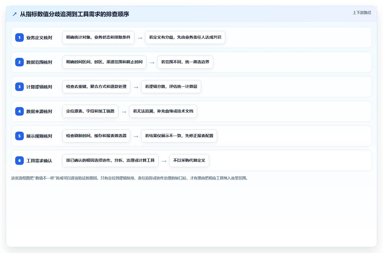Select the 工具需求确认 step label
Screen dimensions: 383x253
[x=39, y=161]
